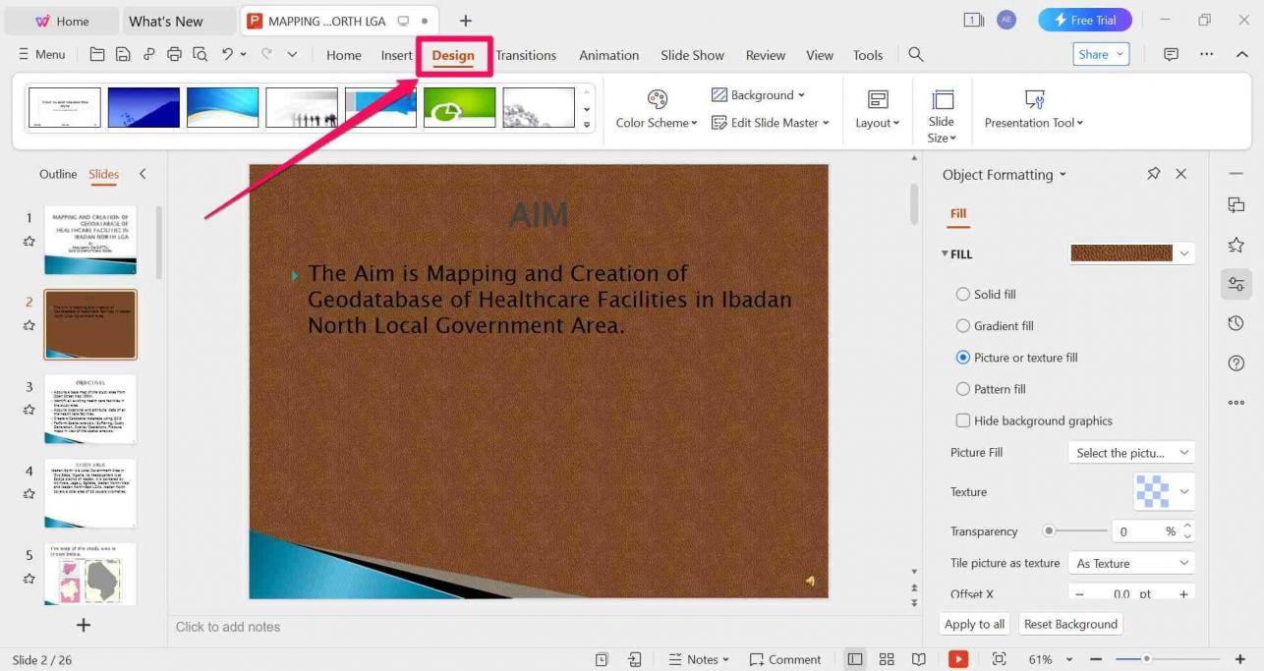Click the Undo arrow icon
The image size is (1264, 671).
coord(228,55)
